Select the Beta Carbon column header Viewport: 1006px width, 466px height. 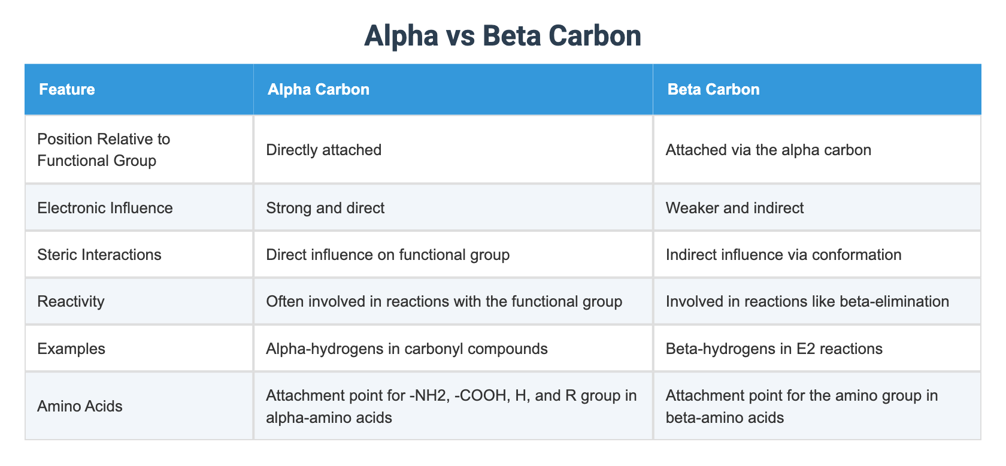tap(817, 89)
